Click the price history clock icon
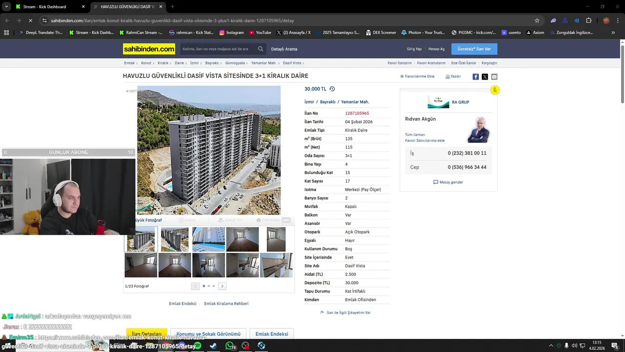Screen dimensions: 625x352 [x=332, y=89]
